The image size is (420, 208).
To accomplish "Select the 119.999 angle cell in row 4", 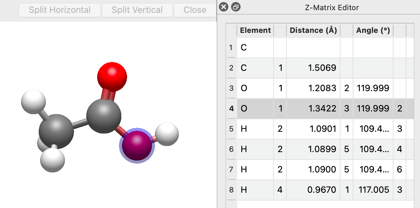I will pos(373,108).
